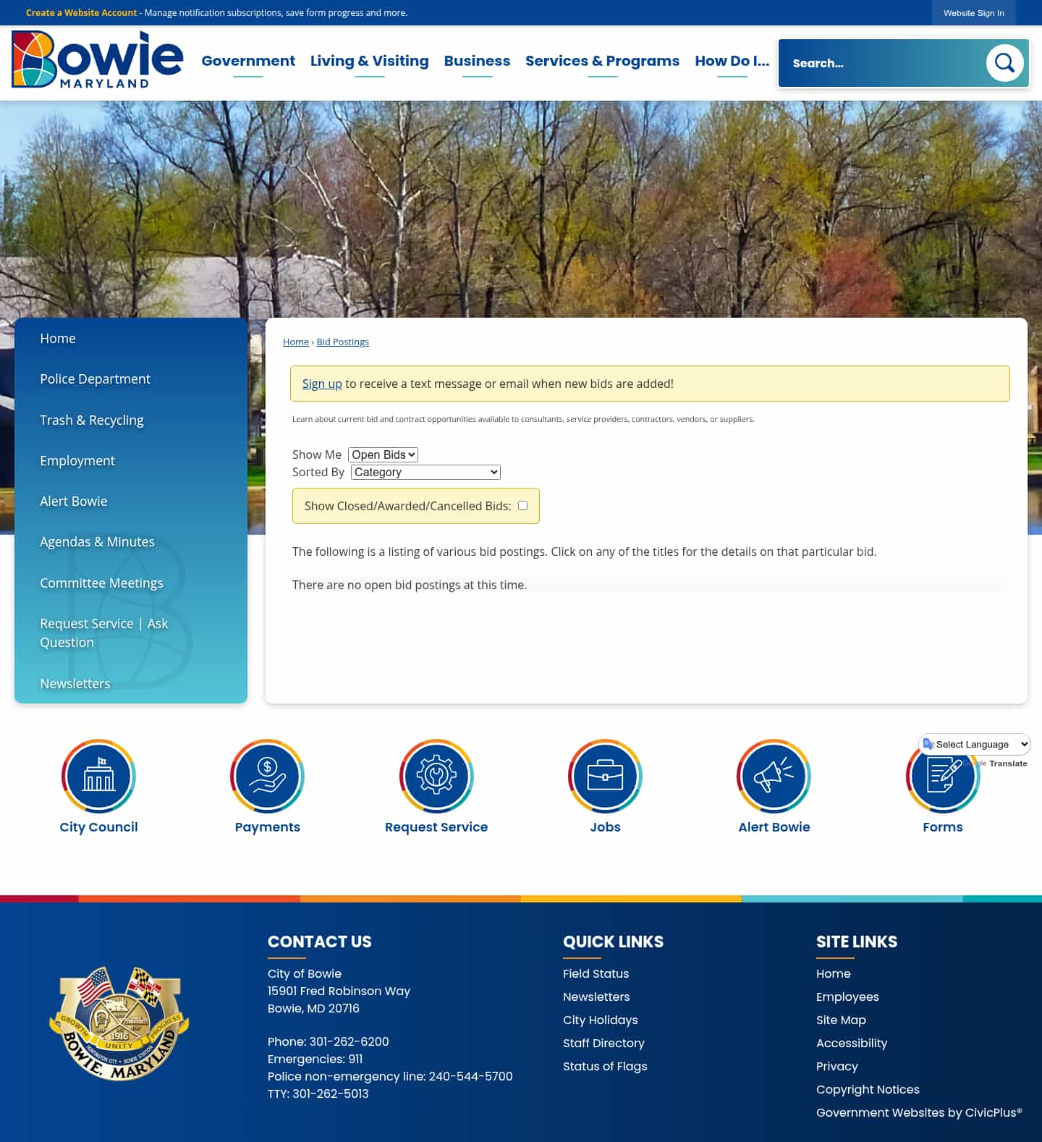
Task: Go to Police Department in sidebar
Action: (95, 379)
